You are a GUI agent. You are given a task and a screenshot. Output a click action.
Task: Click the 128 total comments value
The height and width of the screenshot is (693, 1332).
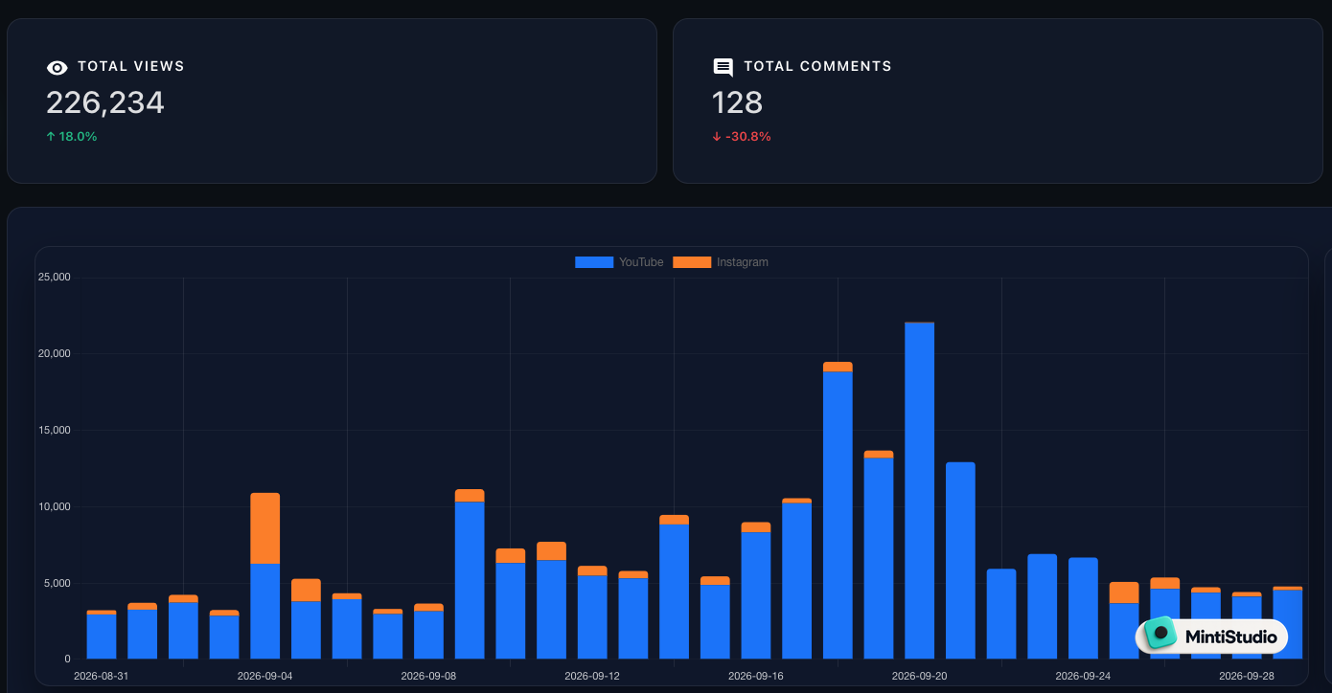click(x=737, y=102)
